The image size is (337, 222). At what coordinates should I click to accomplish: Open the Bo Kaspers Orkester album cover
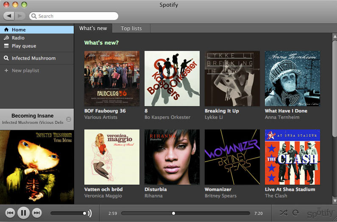click(x=172, y=79)
